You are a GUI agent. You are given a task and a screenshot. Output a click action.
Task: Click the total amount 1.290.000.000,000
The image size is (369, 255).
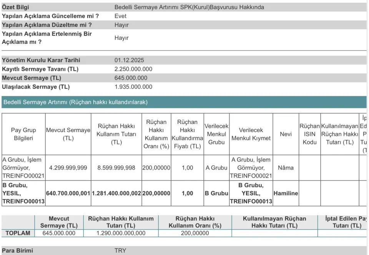tap(121, 233)
